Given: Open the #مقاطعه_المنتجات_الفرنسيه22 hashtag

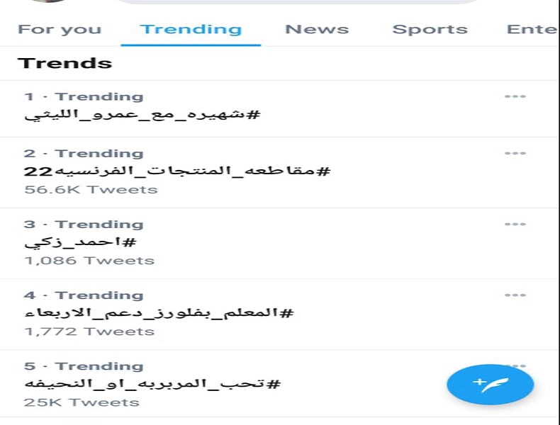Looking at the screenshot, I should click(178, 171).
